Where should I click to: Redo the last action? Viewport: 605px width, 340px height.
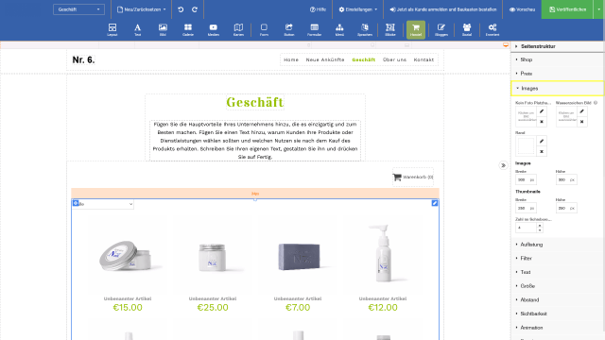tap(195, 9)
